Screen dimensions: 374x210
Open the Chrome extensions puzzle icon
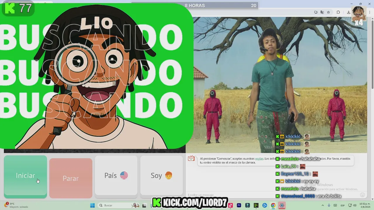[x=338, y=12]
